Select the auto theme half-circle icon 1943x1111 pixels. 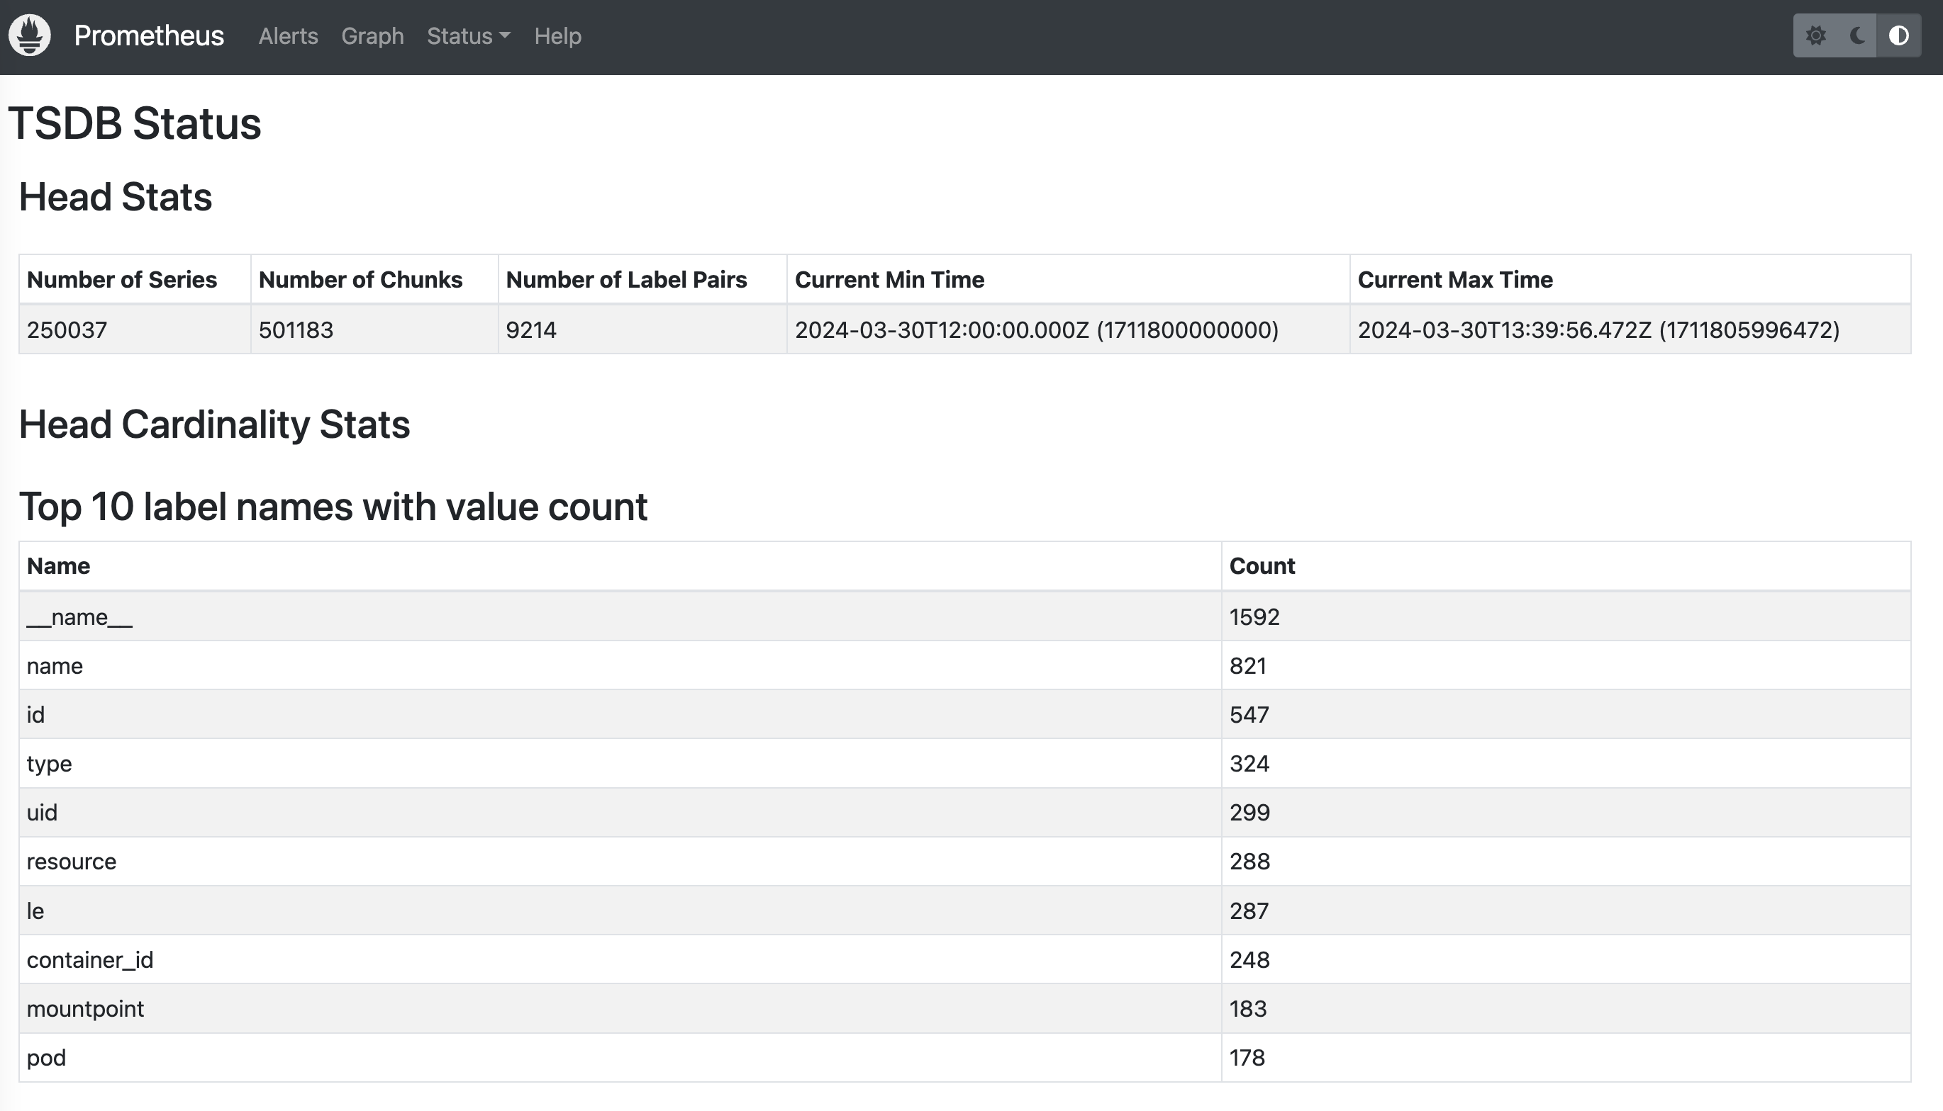[x=1899, y=36]
